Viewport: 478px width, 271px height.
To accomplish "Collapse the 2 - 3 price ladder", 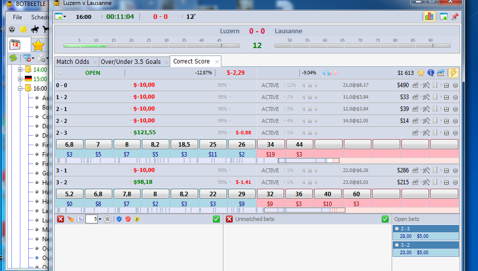I will pyautogui.click(x=446, y=133).
